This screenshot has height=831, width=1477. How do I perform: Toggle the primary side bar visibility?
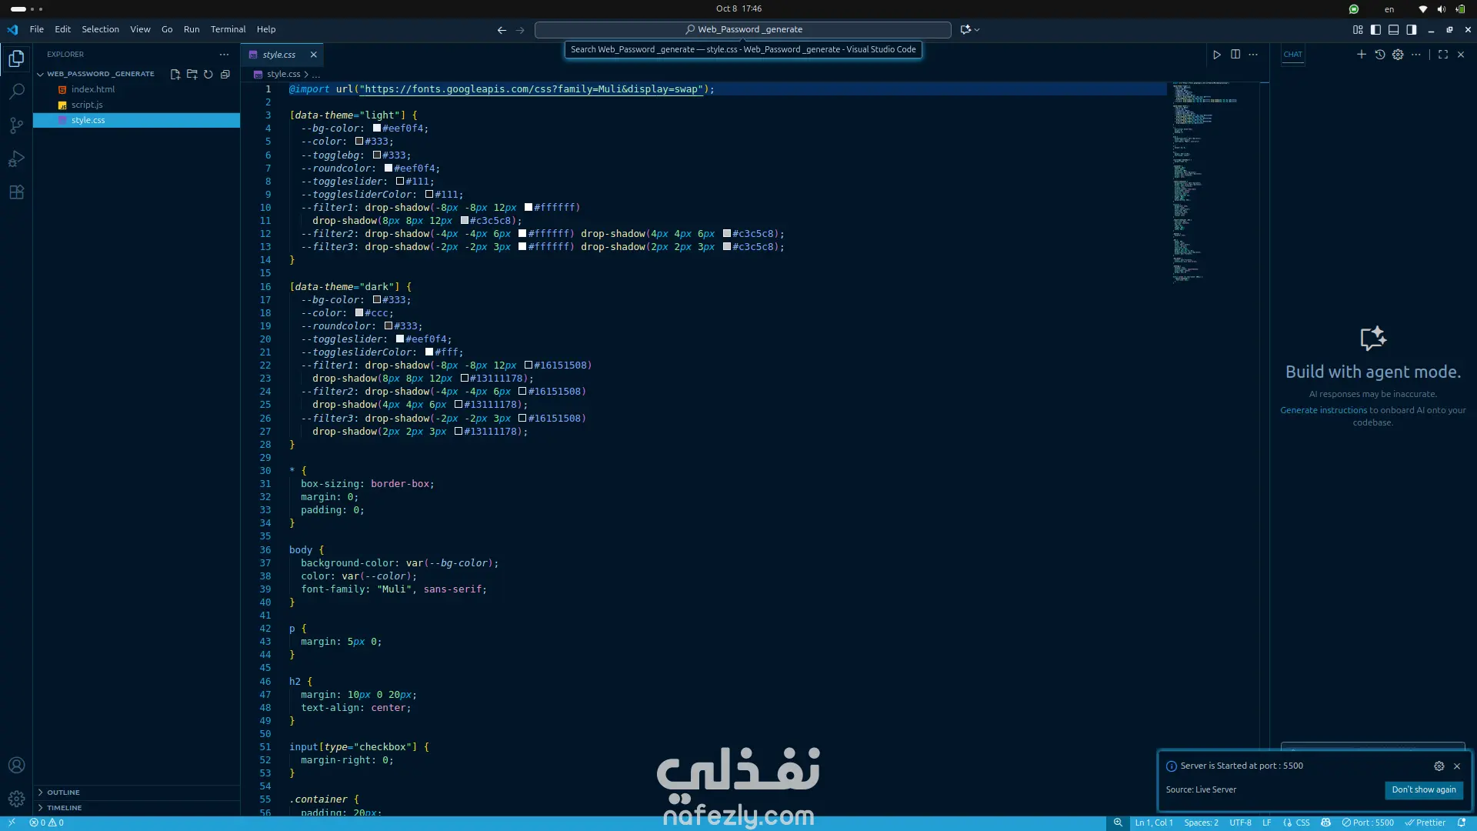point(1375,30)
